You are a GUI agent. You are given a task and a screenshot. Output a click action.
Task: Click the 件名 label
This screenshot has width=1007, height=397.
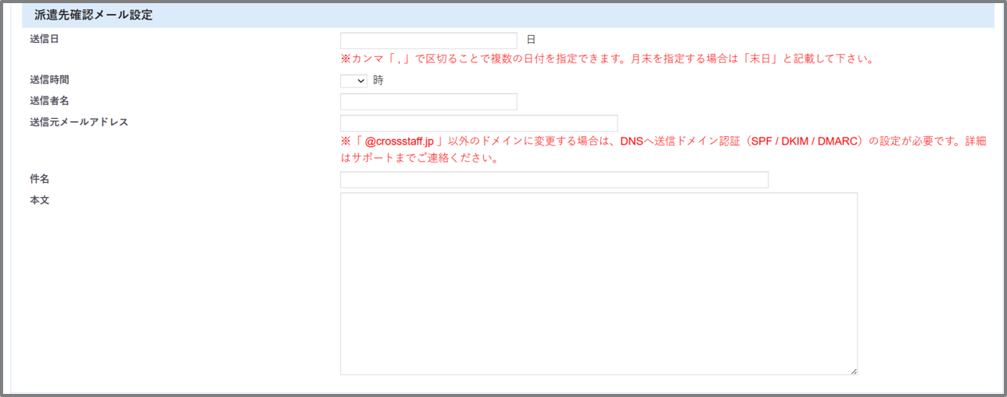[x=40, y=179]
